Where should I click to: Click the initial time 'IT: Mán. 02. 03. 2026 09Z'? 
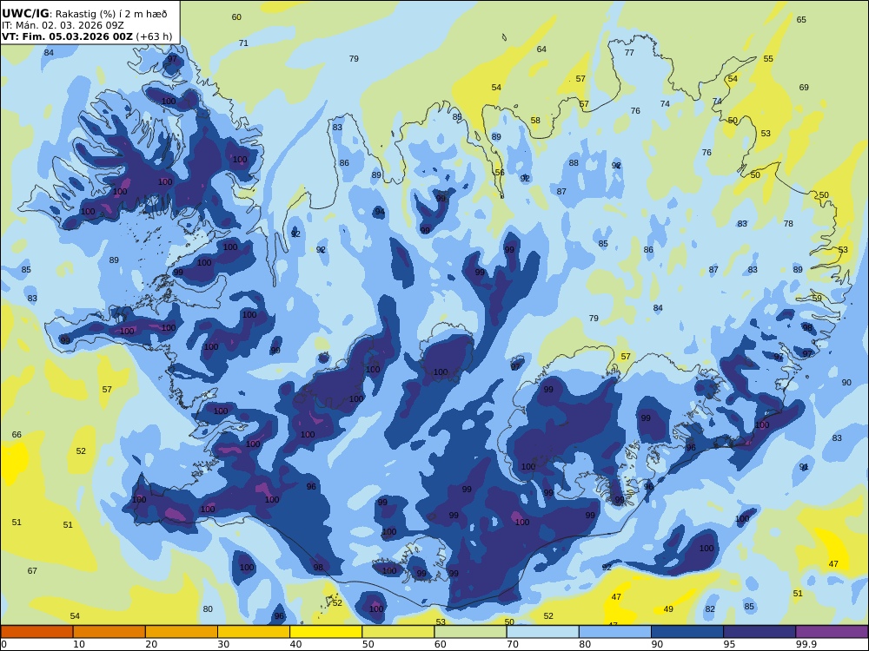coord(63,25)
